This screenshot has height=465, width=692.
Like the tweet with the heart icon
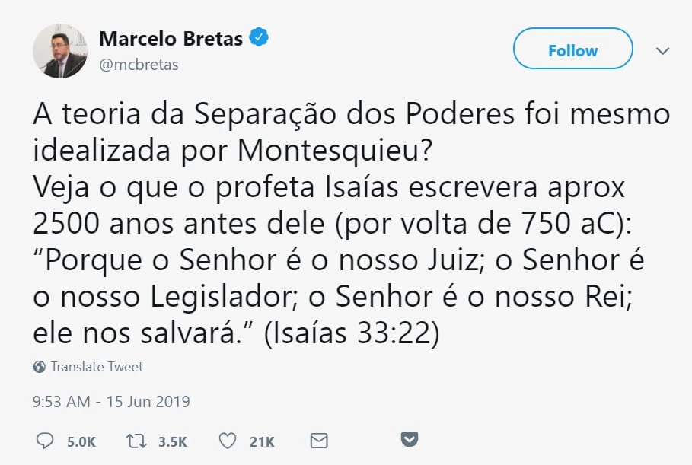(228, 441)
